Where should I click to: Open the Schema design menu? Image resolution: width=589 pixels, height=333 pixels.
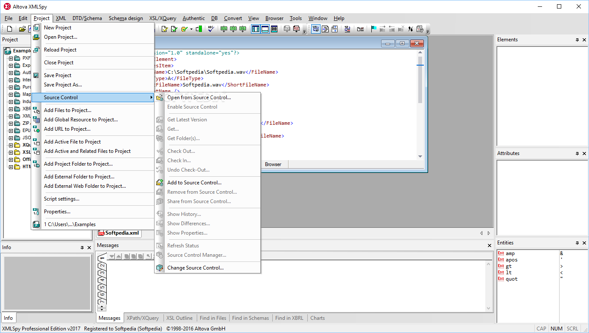[x=126, y=18]
